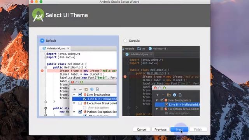Click folder group icon in Darcula breakpoints dialog
249x140 pixels.
coord(169,95)
